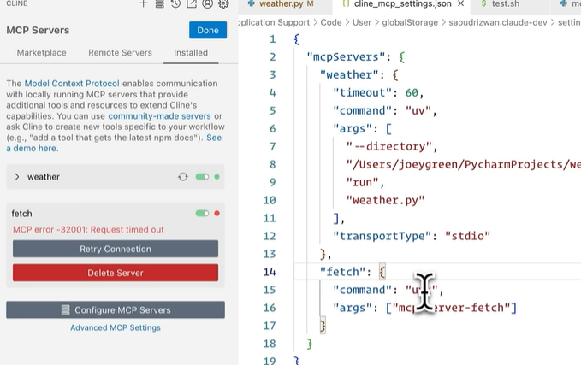The width and height of the screenshot is (581, 365).
Task: Click the "transportType" key on line 12
Action: [382, 236]
